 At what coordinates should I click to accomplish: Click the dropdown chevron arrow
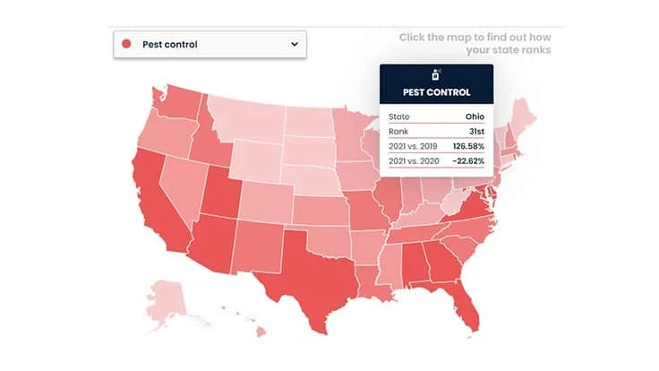pyautogui.click(x=294, y=44)
